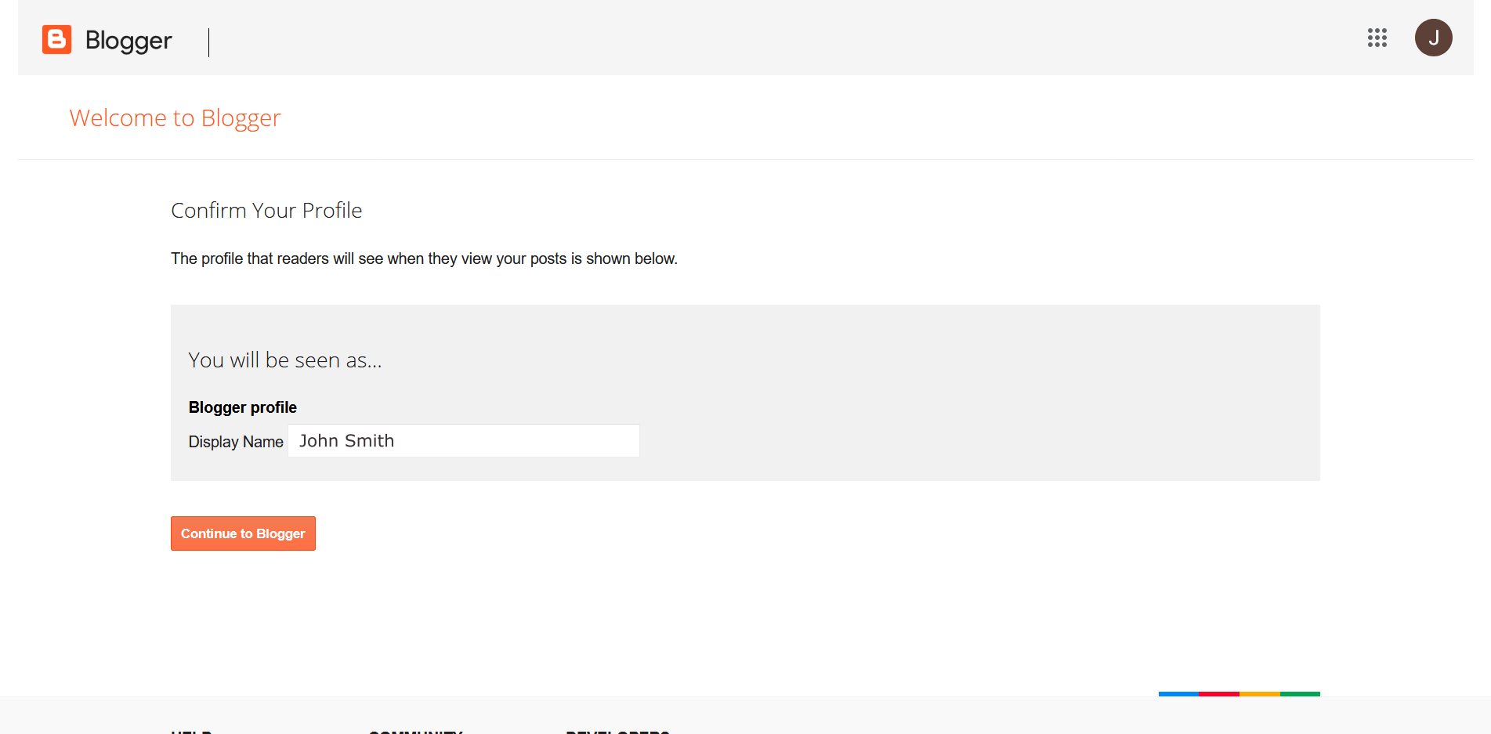Click the Blogger wordmark in the header
The height and width of the screenshot is (734, 1491).
[x=128, y=40]
